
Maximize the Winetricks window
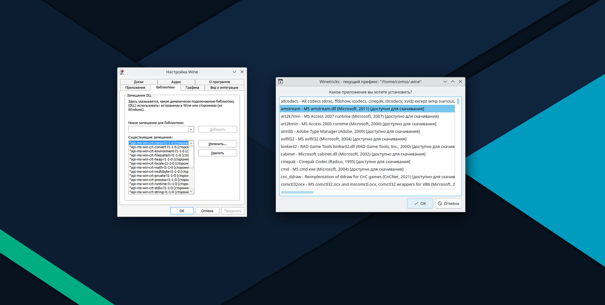pyautogui.click(x=453, y=81)
